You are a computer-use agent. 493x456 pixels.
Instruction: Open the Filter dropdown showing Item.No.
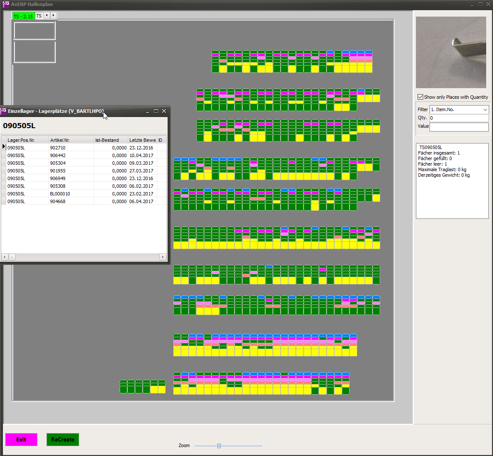pos(485,110)
